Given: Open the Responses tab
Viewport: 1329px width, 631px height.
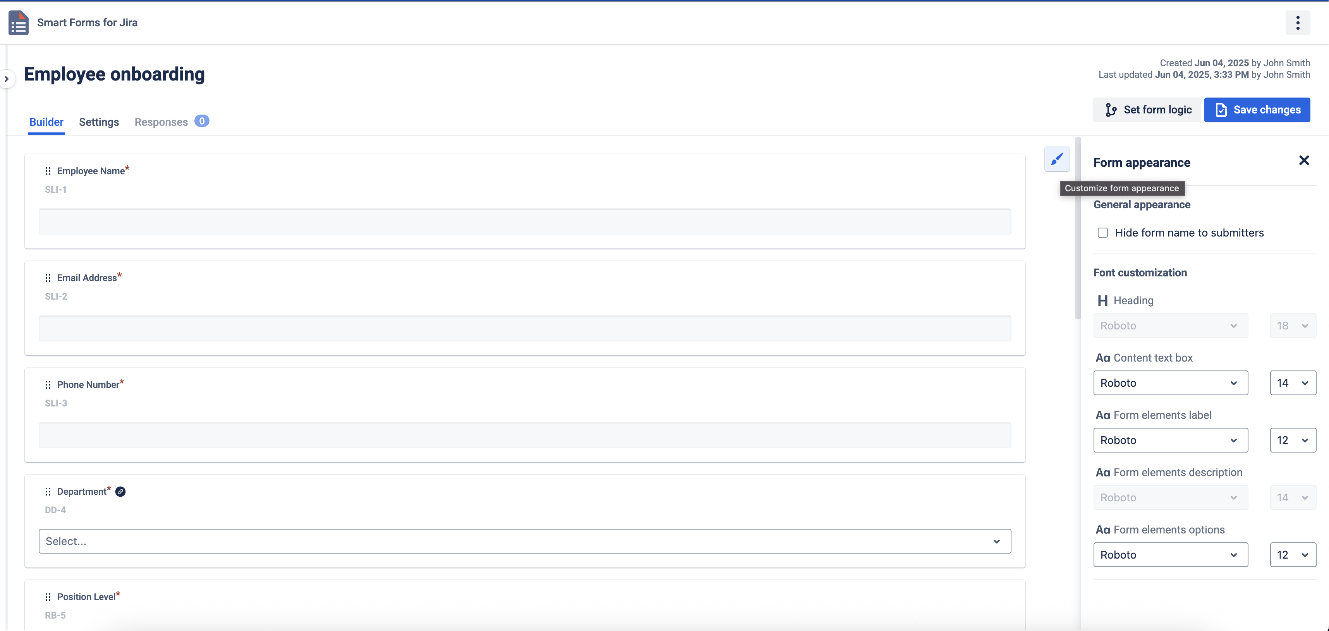Looking at the screenshot, I should (160, 122).
